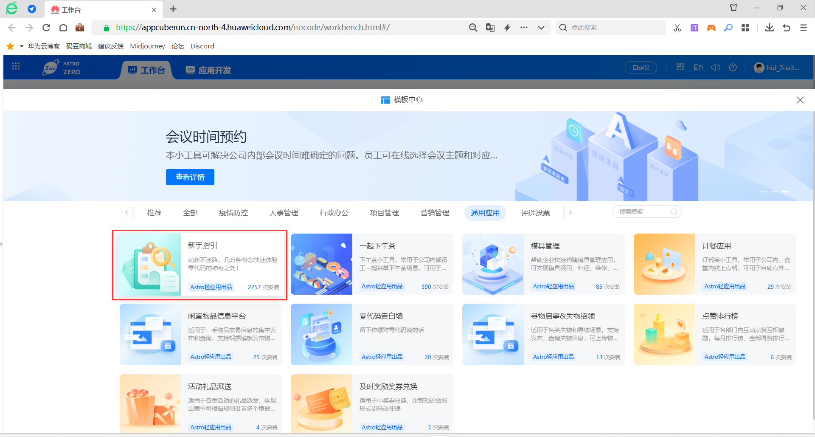The image size is (815, 437).
Task: Click the purple translate extension icon
Action: (x=694, y=28)
